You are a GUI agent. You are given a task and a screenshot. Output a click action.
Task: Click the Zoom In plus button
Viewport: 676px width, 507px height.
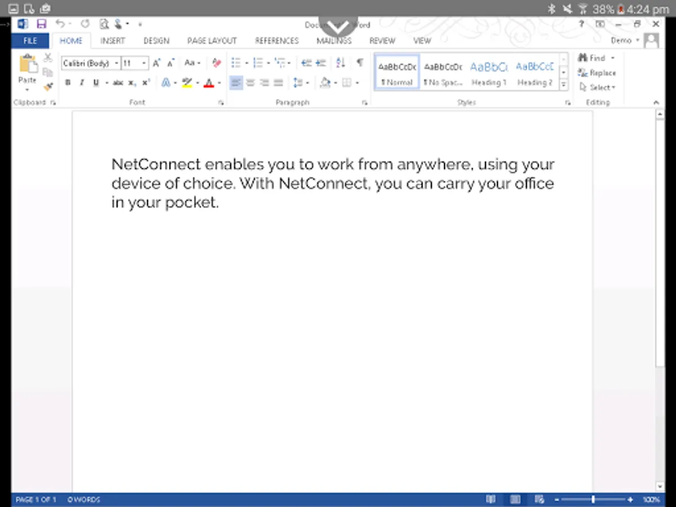[630, 500]
